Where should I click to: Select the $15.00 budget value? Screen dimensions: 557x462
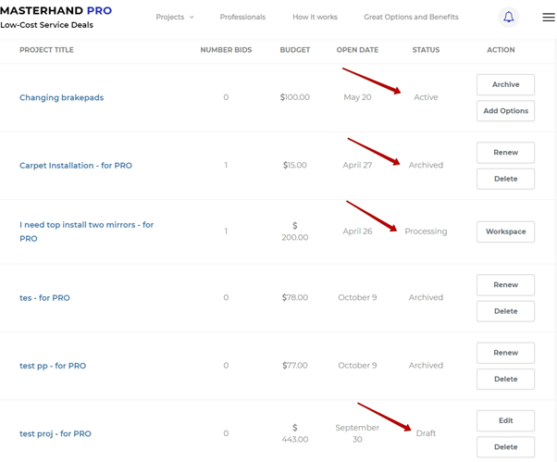click(x=295, y=165)
